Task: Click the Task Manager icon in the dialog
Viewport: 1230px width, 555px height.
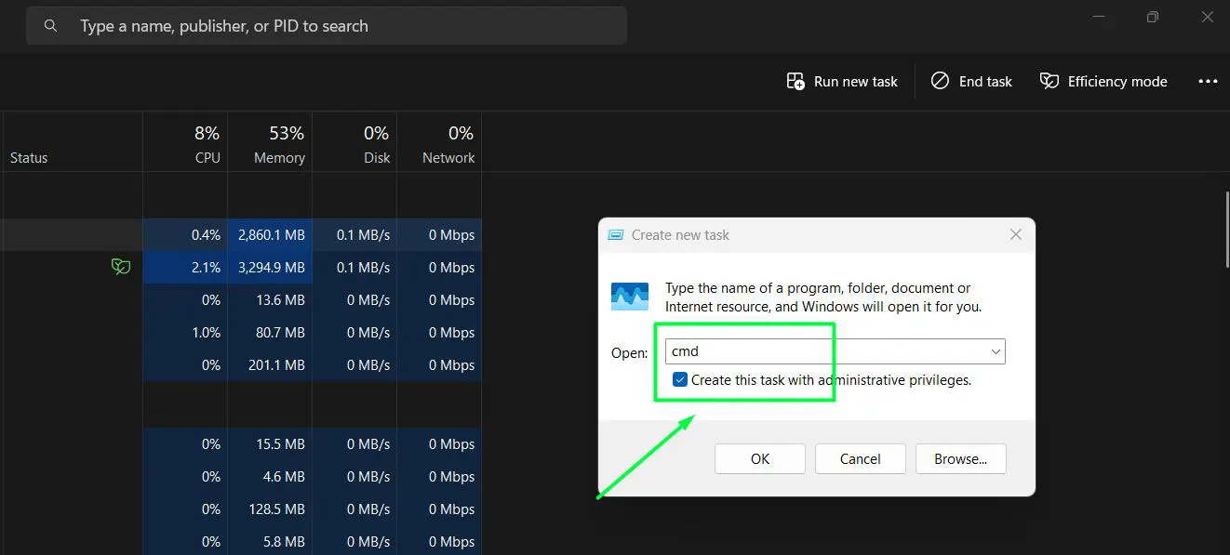Action: 629,296
